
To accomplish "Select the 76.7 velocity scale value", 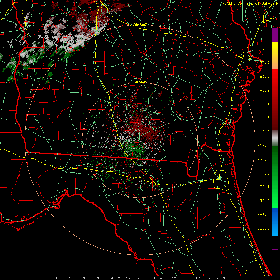I will (x=265, y=63).
